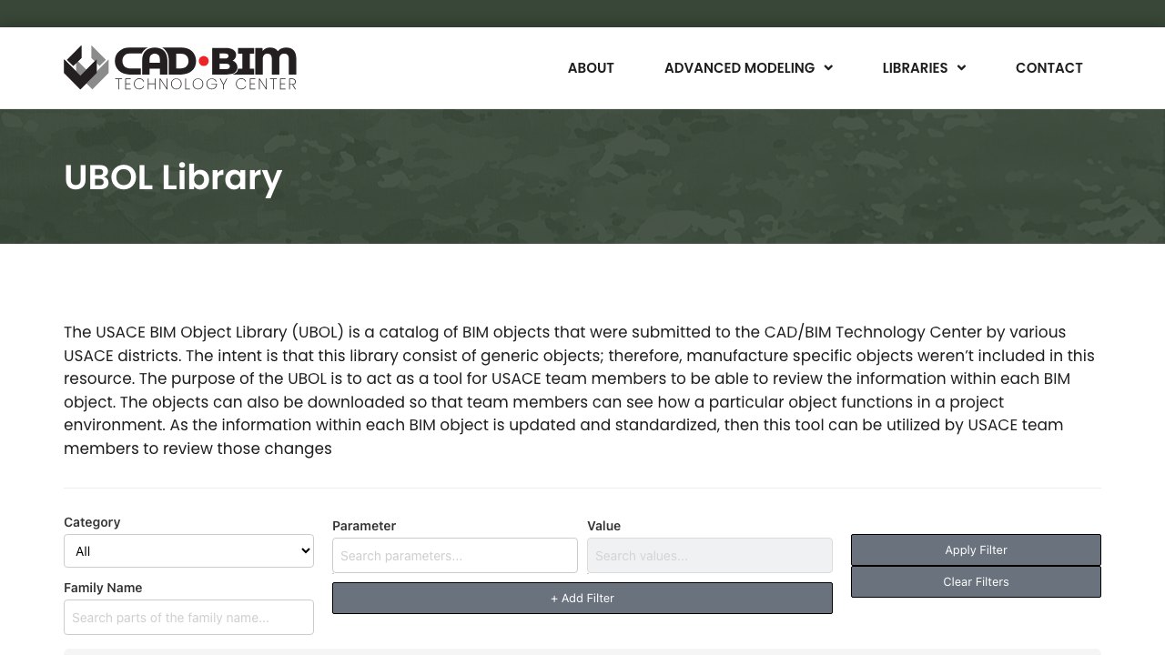The image size is (1165, 655).
Task: Expand the Advanced Modeling chevron arrow
Action: point(828,68)
